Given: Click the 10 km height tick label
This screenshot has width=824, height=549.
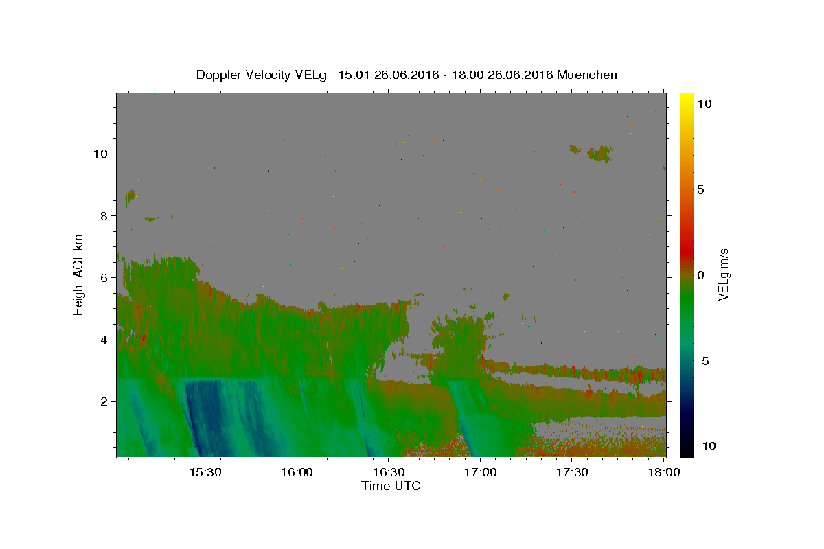Looking at the screenshot, I should click(x=102, y=154).
